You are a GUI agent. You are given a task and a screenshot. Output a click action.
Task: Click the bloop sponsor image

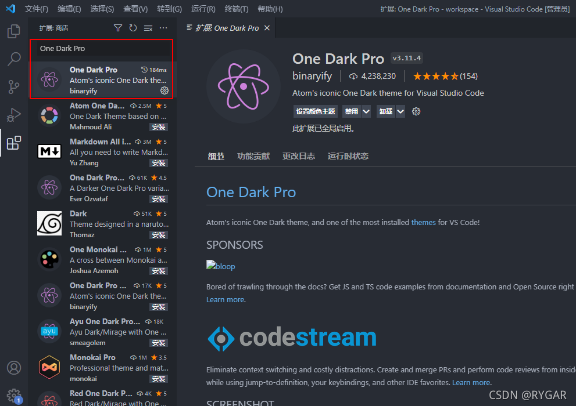221,266
